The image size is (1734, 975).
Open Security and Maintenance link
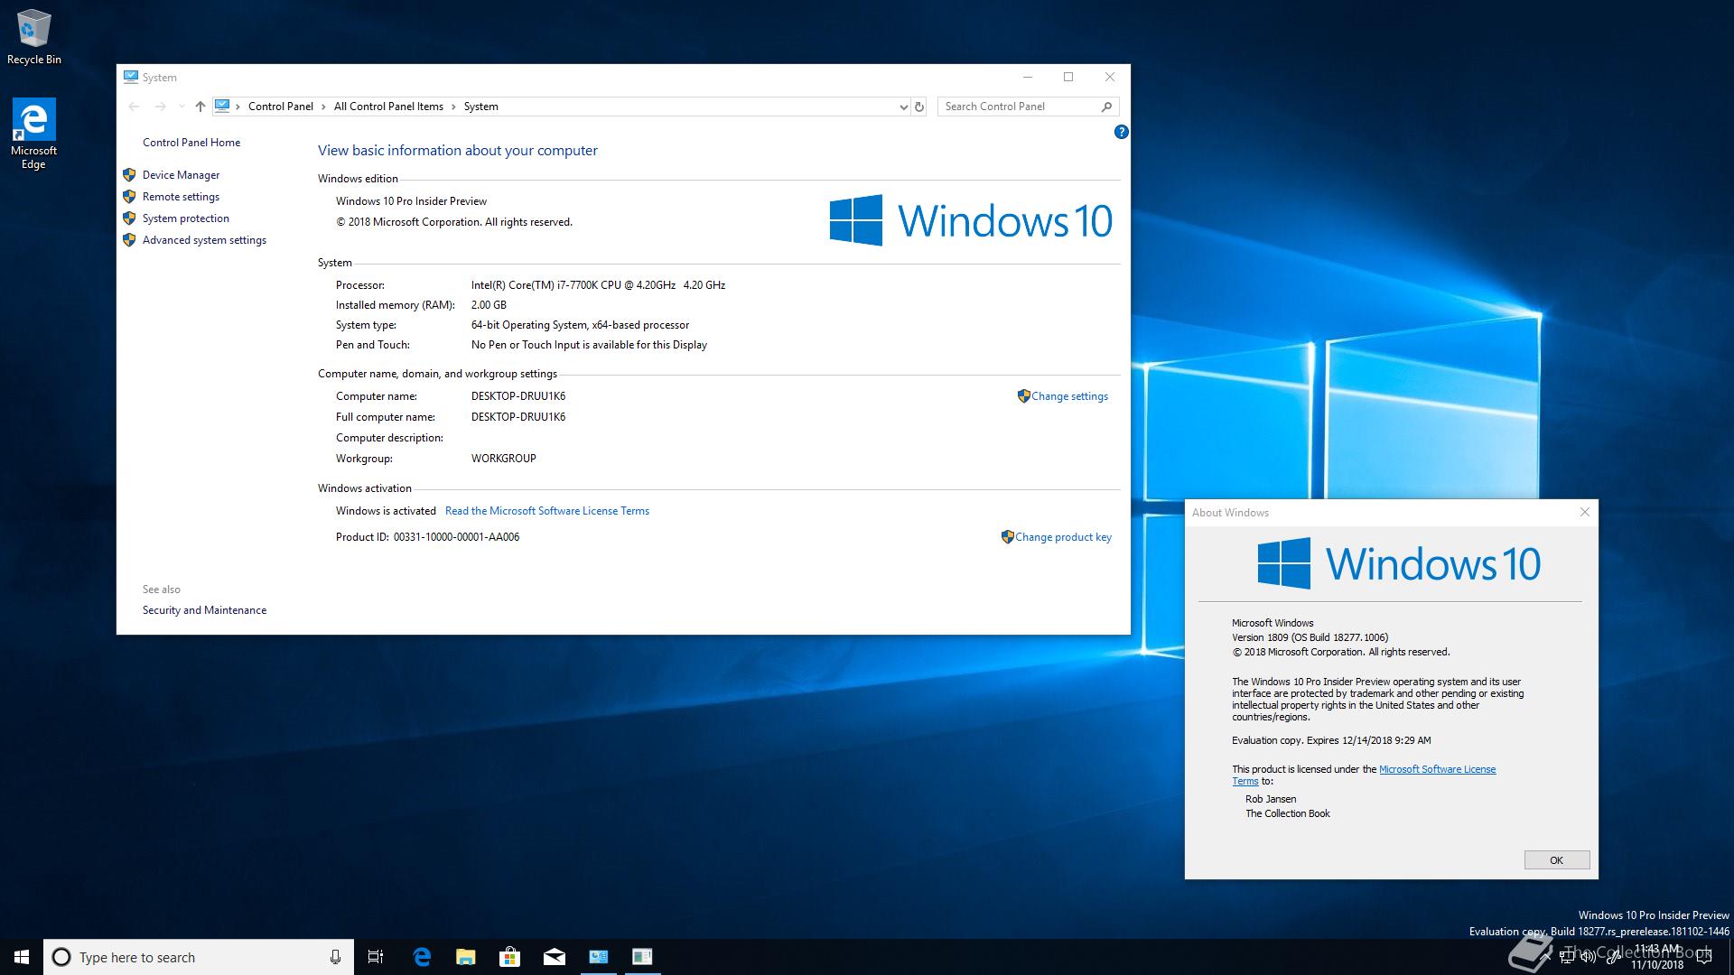pos(204,610)
